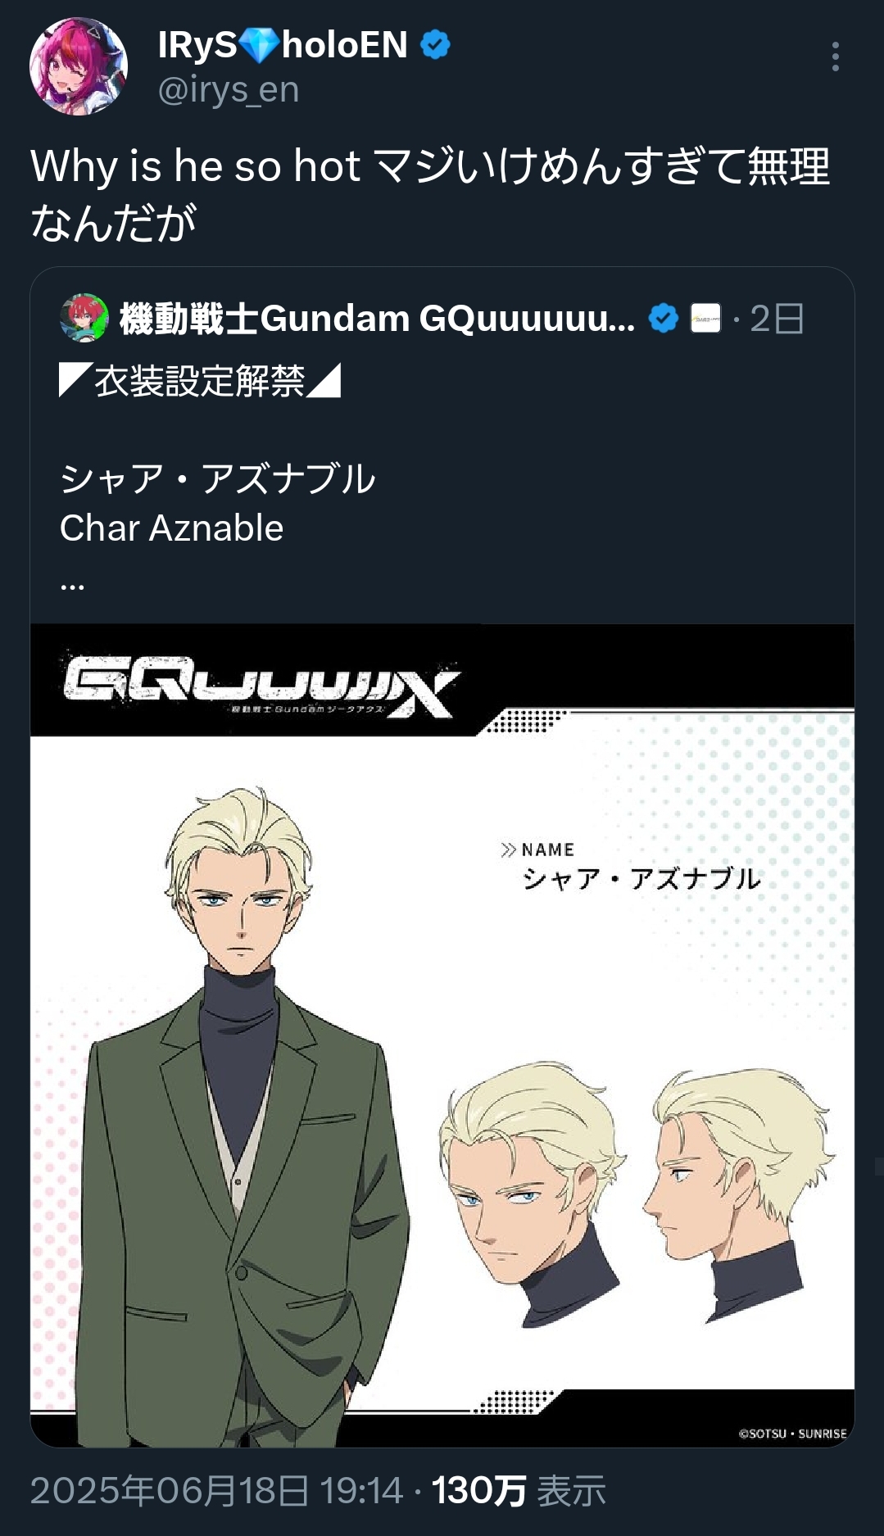Click the 2日 timestamp of the quoted post

(x=777, y=318)
